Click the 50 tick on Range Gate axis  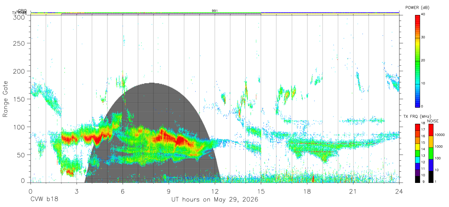pos(21,155)
